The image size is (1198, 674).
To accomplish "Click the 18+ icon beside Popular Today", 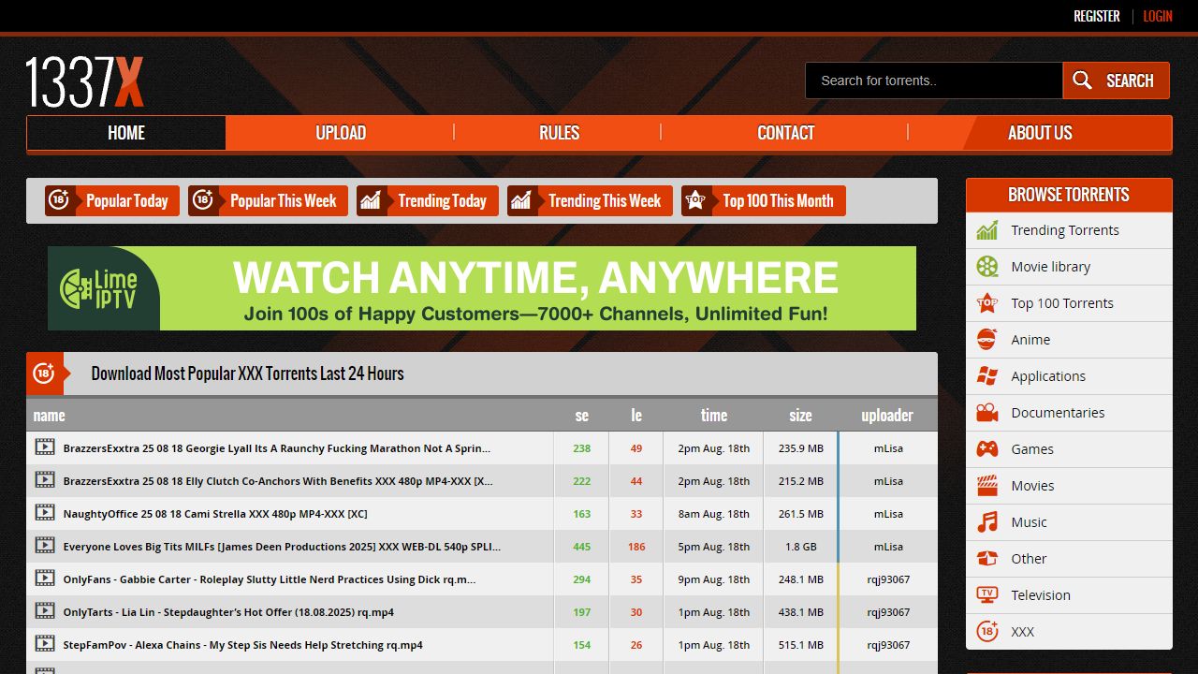I will (59, 200).
